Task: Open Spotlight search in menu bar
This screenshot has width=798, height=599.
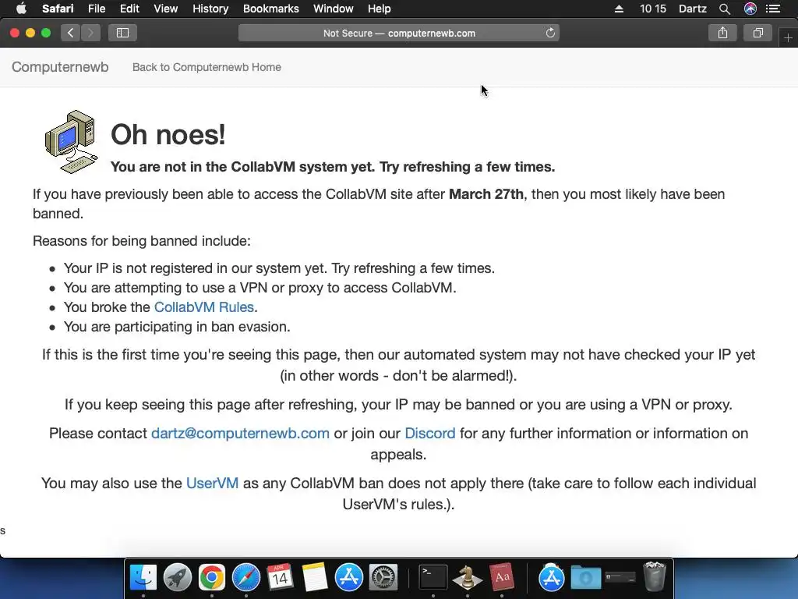Action: pyautogui.click(x=725, y=9)
